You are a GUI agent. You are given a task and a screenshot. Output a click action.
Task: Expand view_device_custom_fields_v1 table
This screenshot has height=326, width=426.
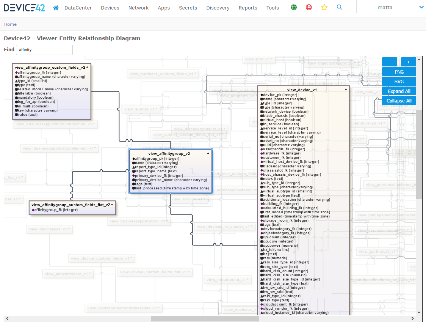131,258
